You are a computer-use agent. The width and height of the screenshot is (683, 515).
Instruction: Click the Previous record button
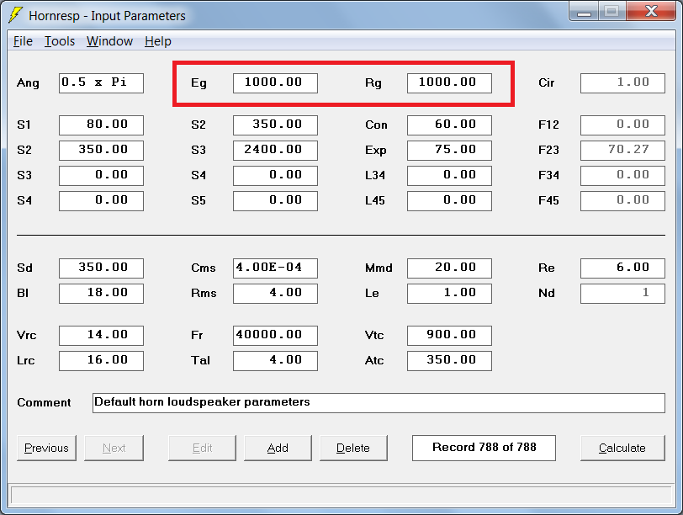(x=46, y=448)
